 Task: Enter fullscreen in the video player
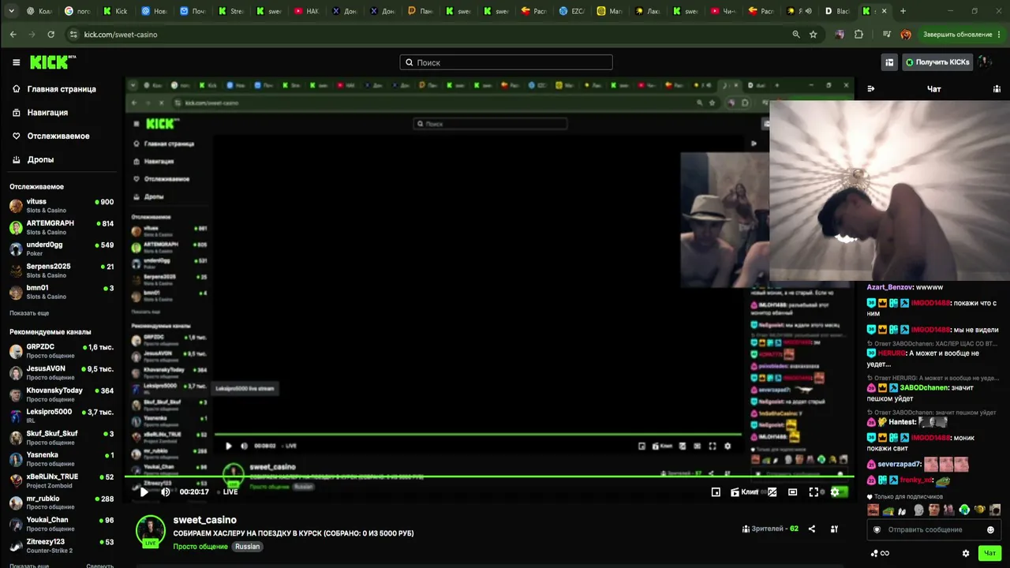tap(814, 491)
